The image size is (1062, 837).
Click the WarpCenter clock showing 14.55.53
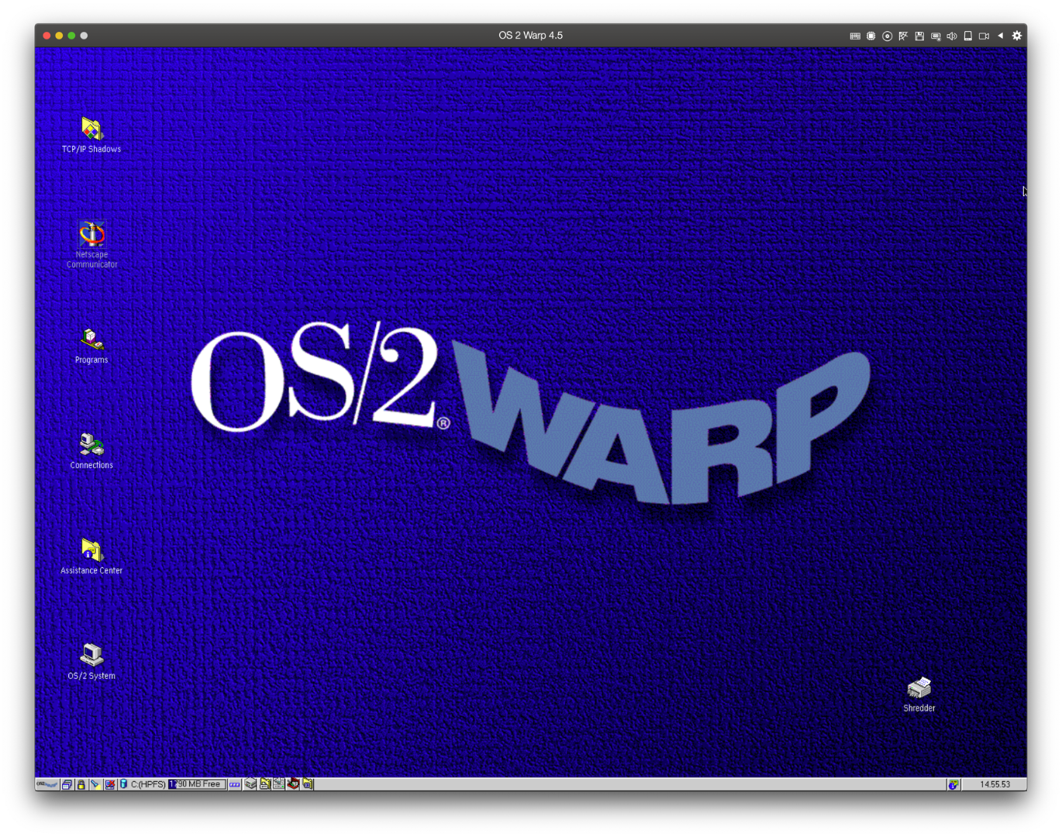[x=995, y=784]
